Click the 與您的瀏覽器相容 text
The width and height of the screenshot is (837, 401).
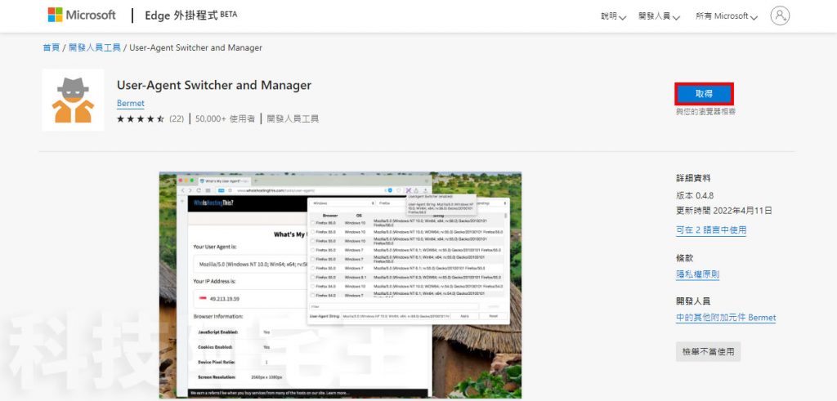(705, 111)
